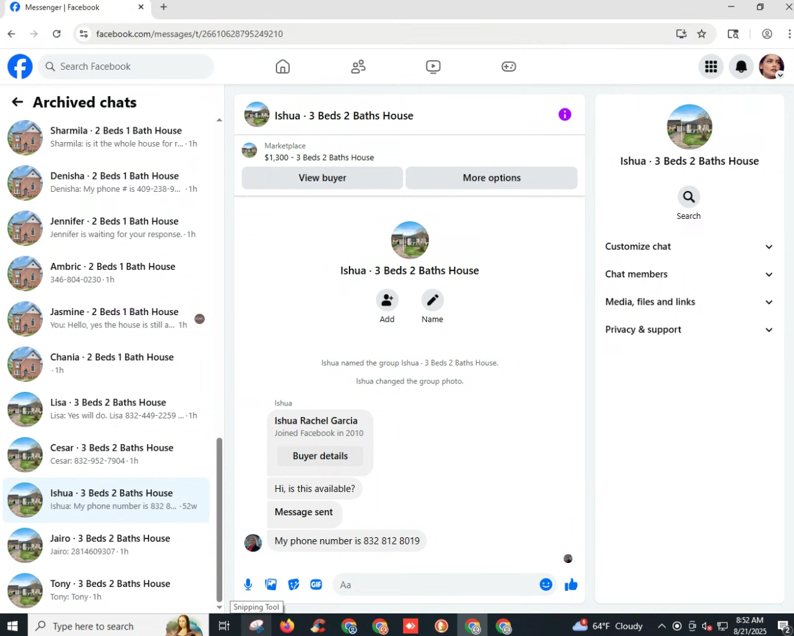Viewport: 794px width, 636px height.
Task: Open the taskbar notification center icon
Action: 784,626
